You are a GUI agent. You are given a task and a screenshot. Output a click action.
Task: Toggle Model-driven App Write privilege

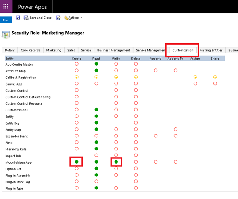[116, 162]
